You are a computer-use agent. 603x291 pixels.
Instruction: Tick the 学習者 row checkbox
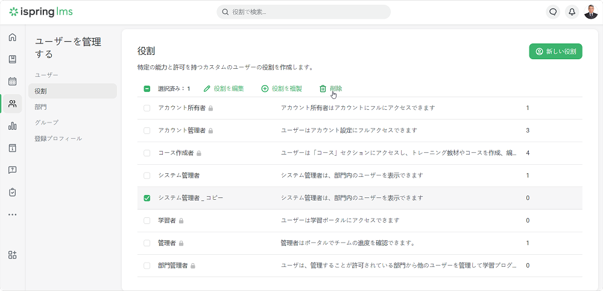coord(147,220)
